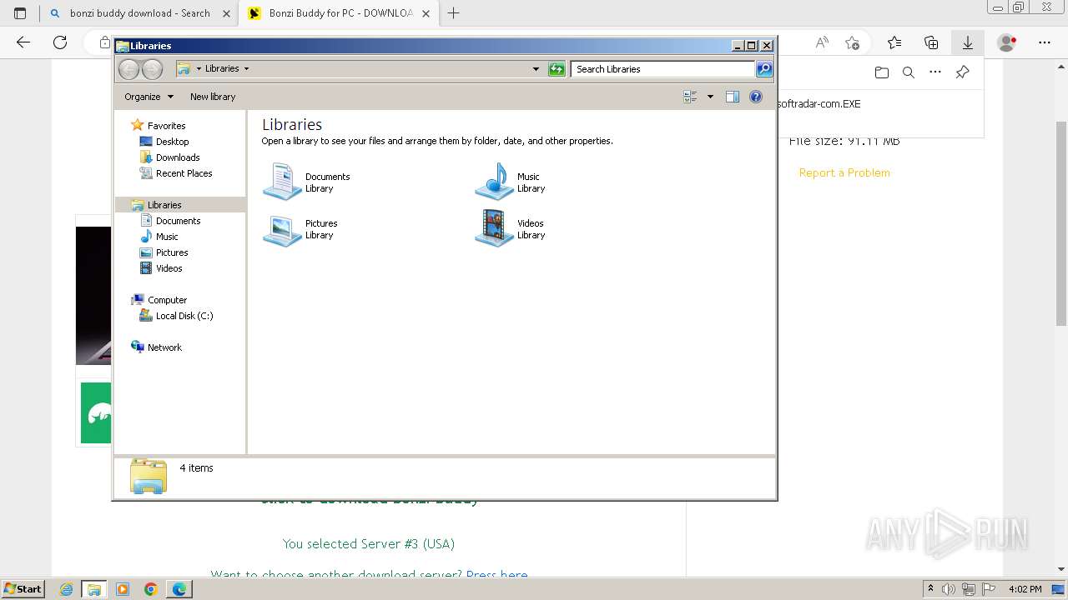1068x600 pixels.
Task: Open a new Edge tab
Action: pos(454,13)
